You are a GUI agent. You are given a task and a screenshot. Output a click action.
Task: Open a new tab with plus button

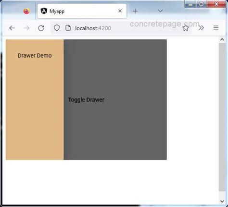(x=135, y=11)
